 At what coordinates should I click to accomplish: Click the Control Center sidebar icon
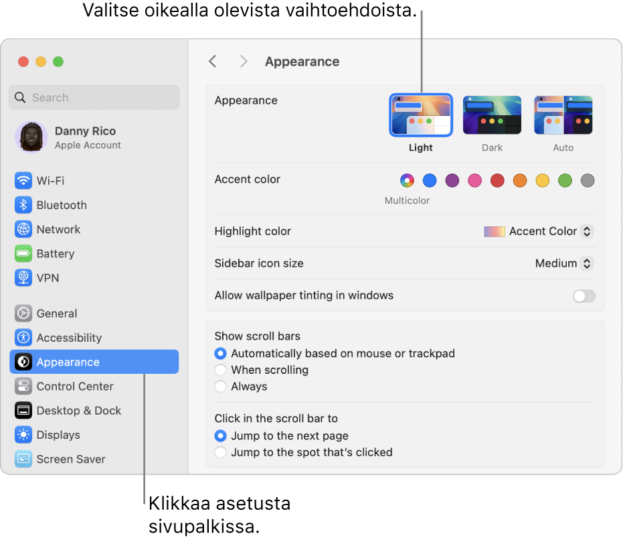[x=23, y=386]
